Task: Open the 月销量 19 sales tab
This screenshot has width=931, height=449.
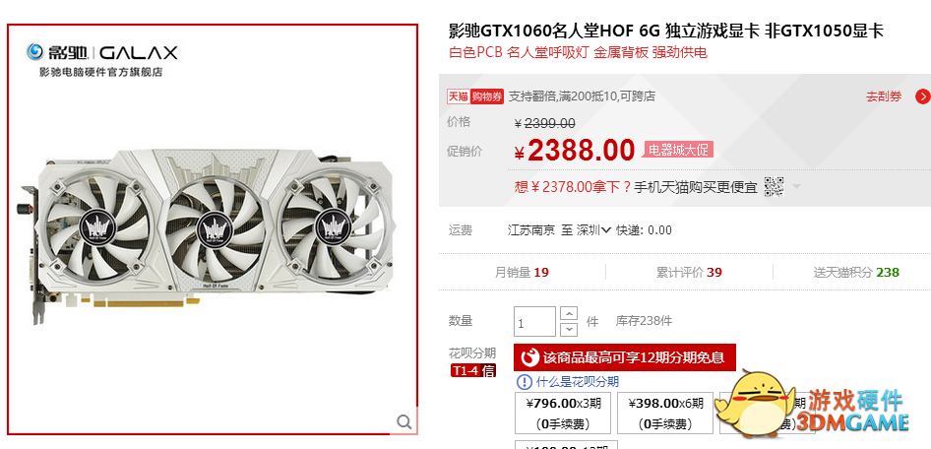Action: click(522, 273)
